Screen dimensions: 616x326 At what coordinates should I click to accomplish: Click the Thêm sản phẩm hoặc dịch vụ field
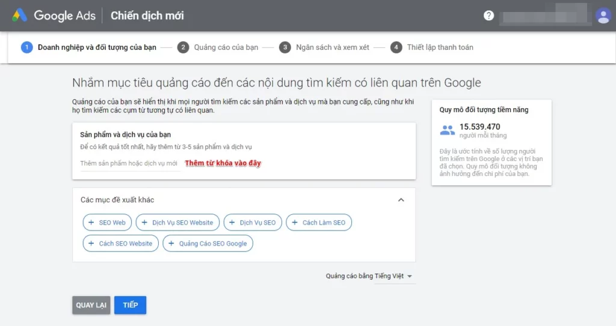[129, 163]
